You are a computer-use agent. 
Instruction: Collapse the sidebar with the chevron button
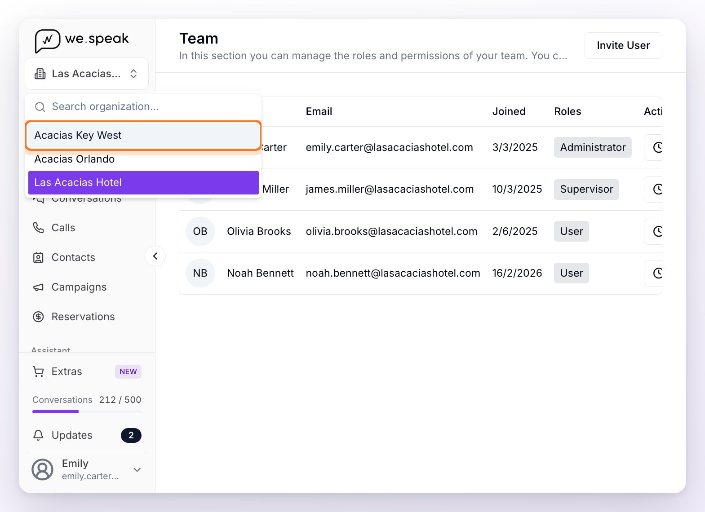[155, 256]
